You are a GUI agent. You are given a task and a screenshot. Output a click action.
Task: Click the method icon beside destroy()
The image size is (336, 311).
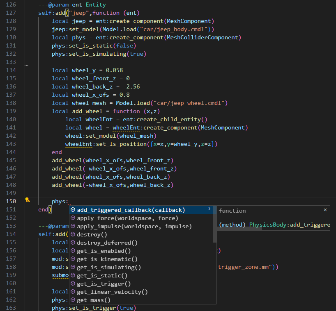click(x=73, y=234)
